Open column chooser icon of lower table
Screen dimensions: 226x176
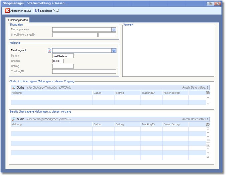[x=208, y=124]
